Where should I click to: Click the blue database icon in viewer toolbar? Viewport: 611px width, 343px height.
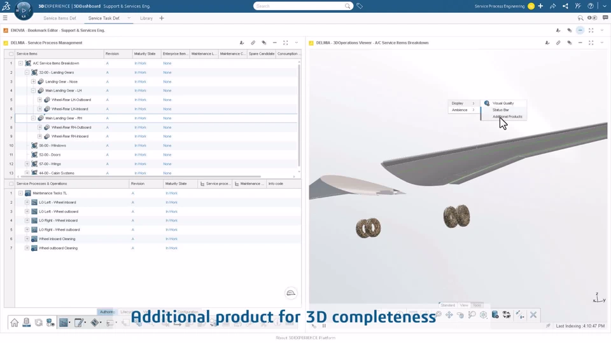pos(495,314)
